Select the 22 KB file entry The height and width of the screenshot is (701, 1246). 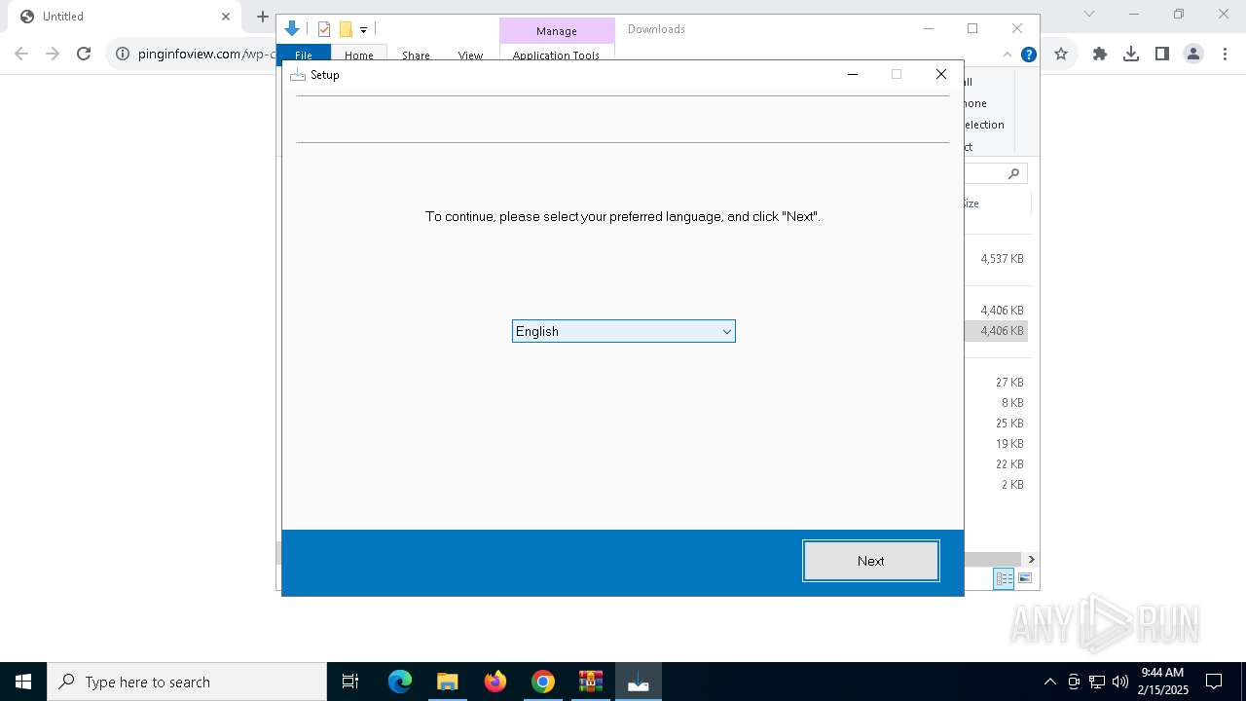coord(1009,464)
